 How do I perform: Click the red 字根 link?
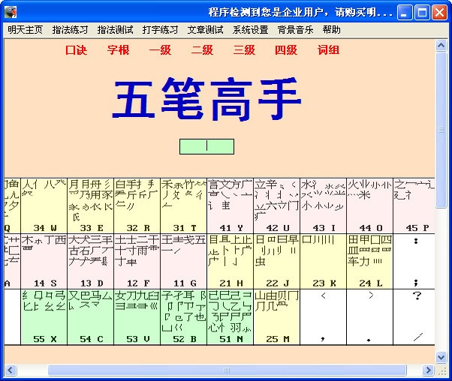[x=118, y=50]
